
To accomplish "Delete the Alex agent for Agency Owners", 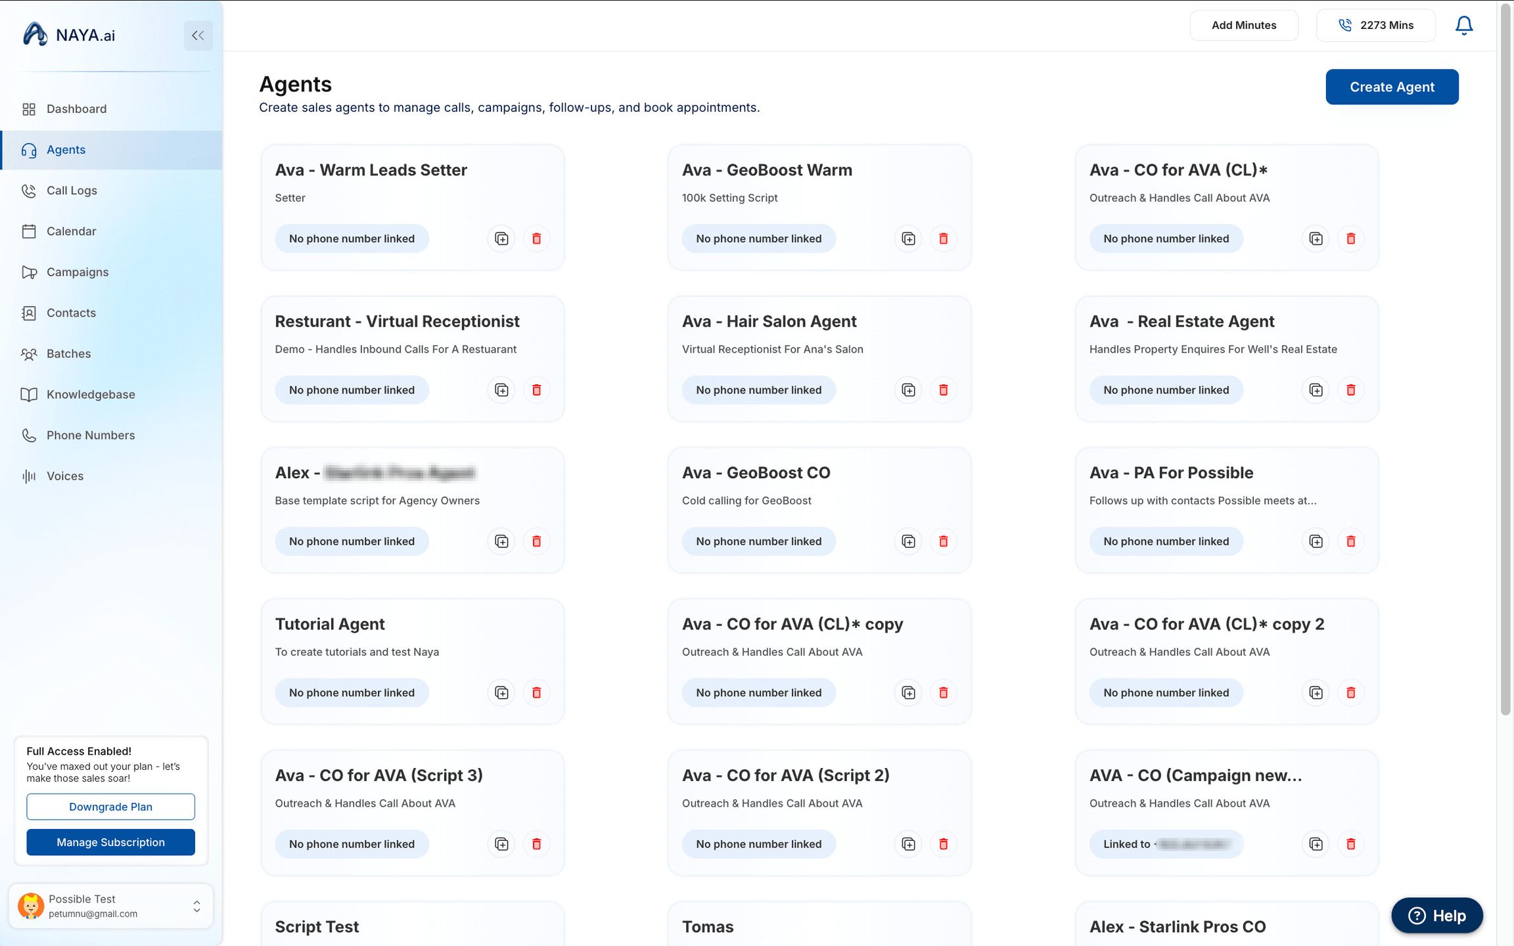I will point(536,541).
